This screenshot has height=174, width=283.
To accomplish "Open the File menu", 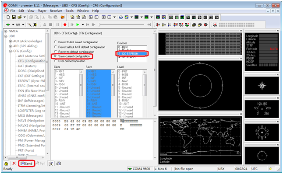I will tap(13, 10).
